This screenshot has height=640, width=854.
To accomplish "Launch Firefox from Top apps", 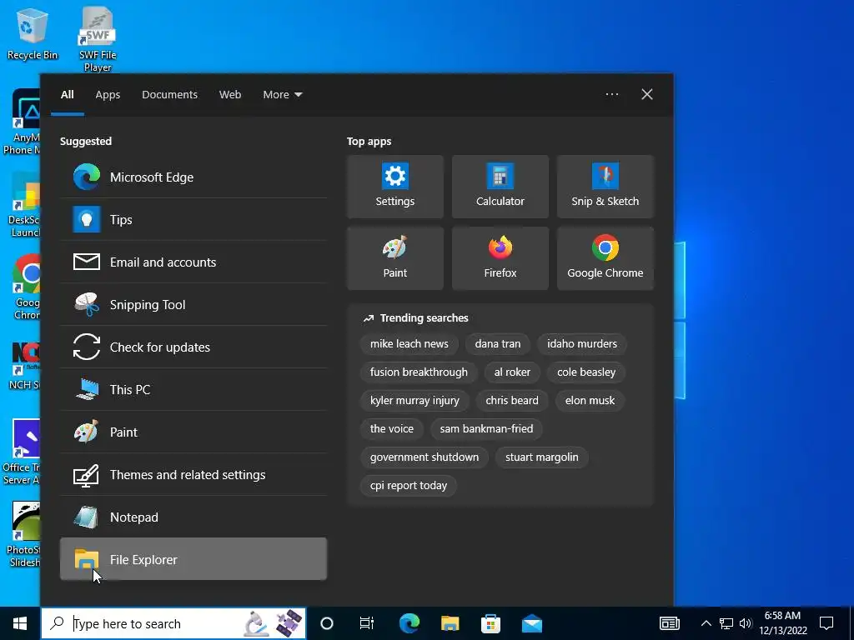I will 500,258.
